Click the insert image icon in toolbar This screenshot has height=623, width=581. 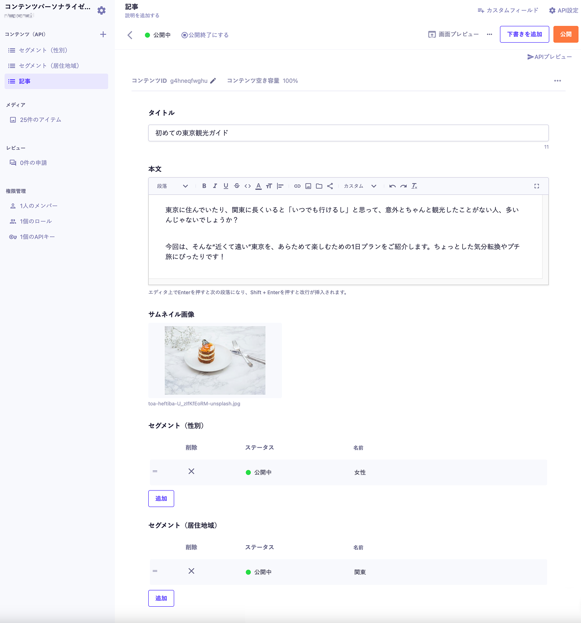[x=308, y=186]
